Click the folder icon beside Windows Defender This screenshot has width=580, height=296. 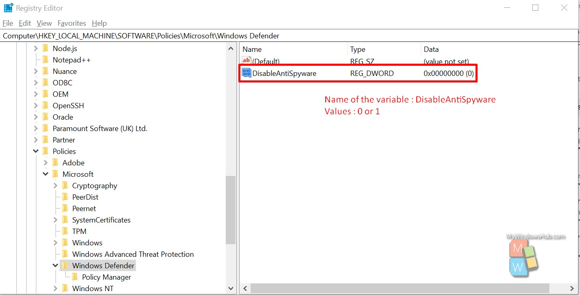(65, 265)
